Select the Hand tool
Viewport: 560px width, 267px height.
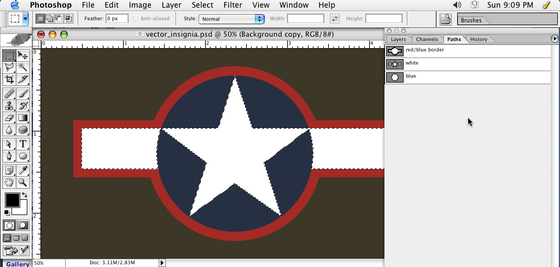tap(10, 182)
